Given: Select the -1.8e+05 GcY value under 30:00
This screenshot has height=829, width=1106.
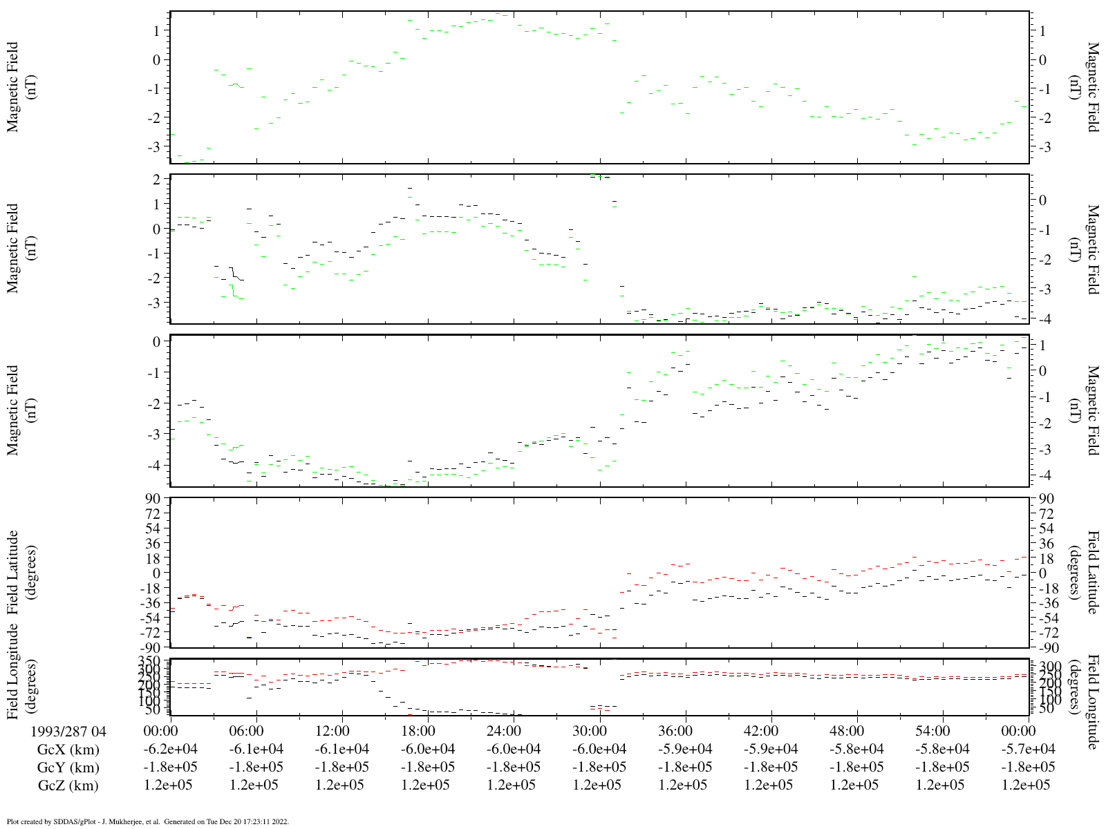Looking at the screenshot, I should click(x=599, y=768).
